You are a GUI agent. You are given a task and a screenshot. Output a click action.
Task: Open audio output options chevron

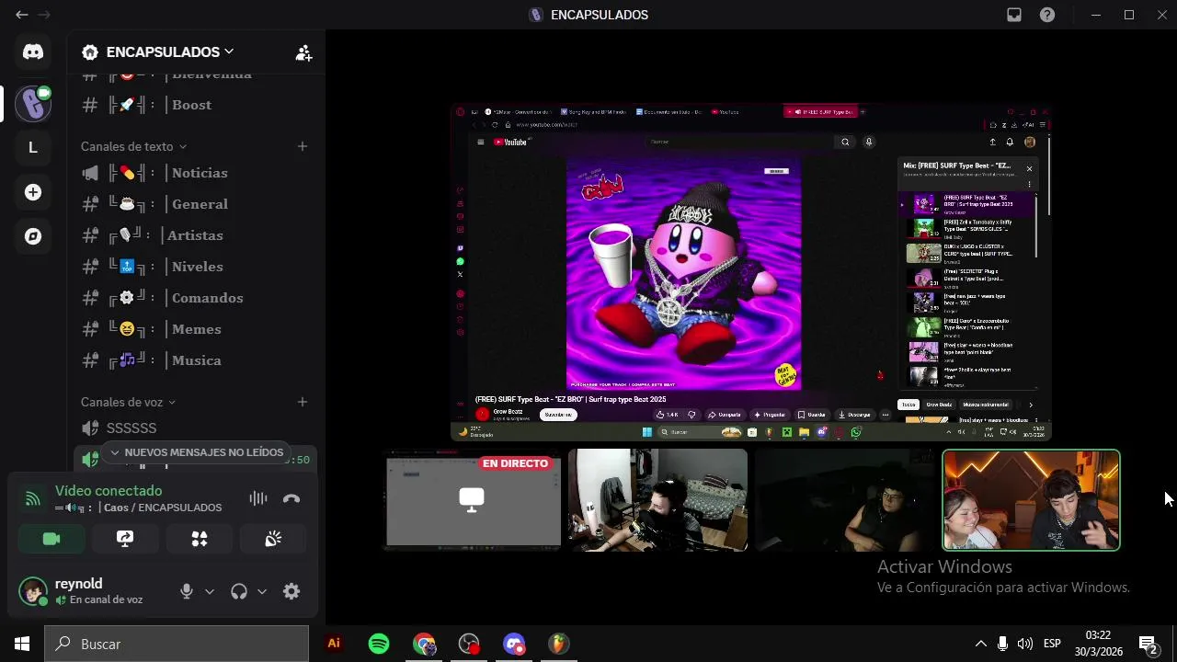pos(262,591)
